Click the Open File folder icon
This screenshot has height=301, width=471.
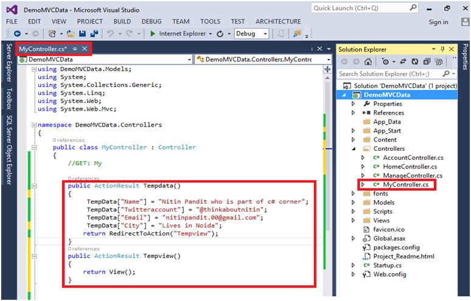(71, 33)
